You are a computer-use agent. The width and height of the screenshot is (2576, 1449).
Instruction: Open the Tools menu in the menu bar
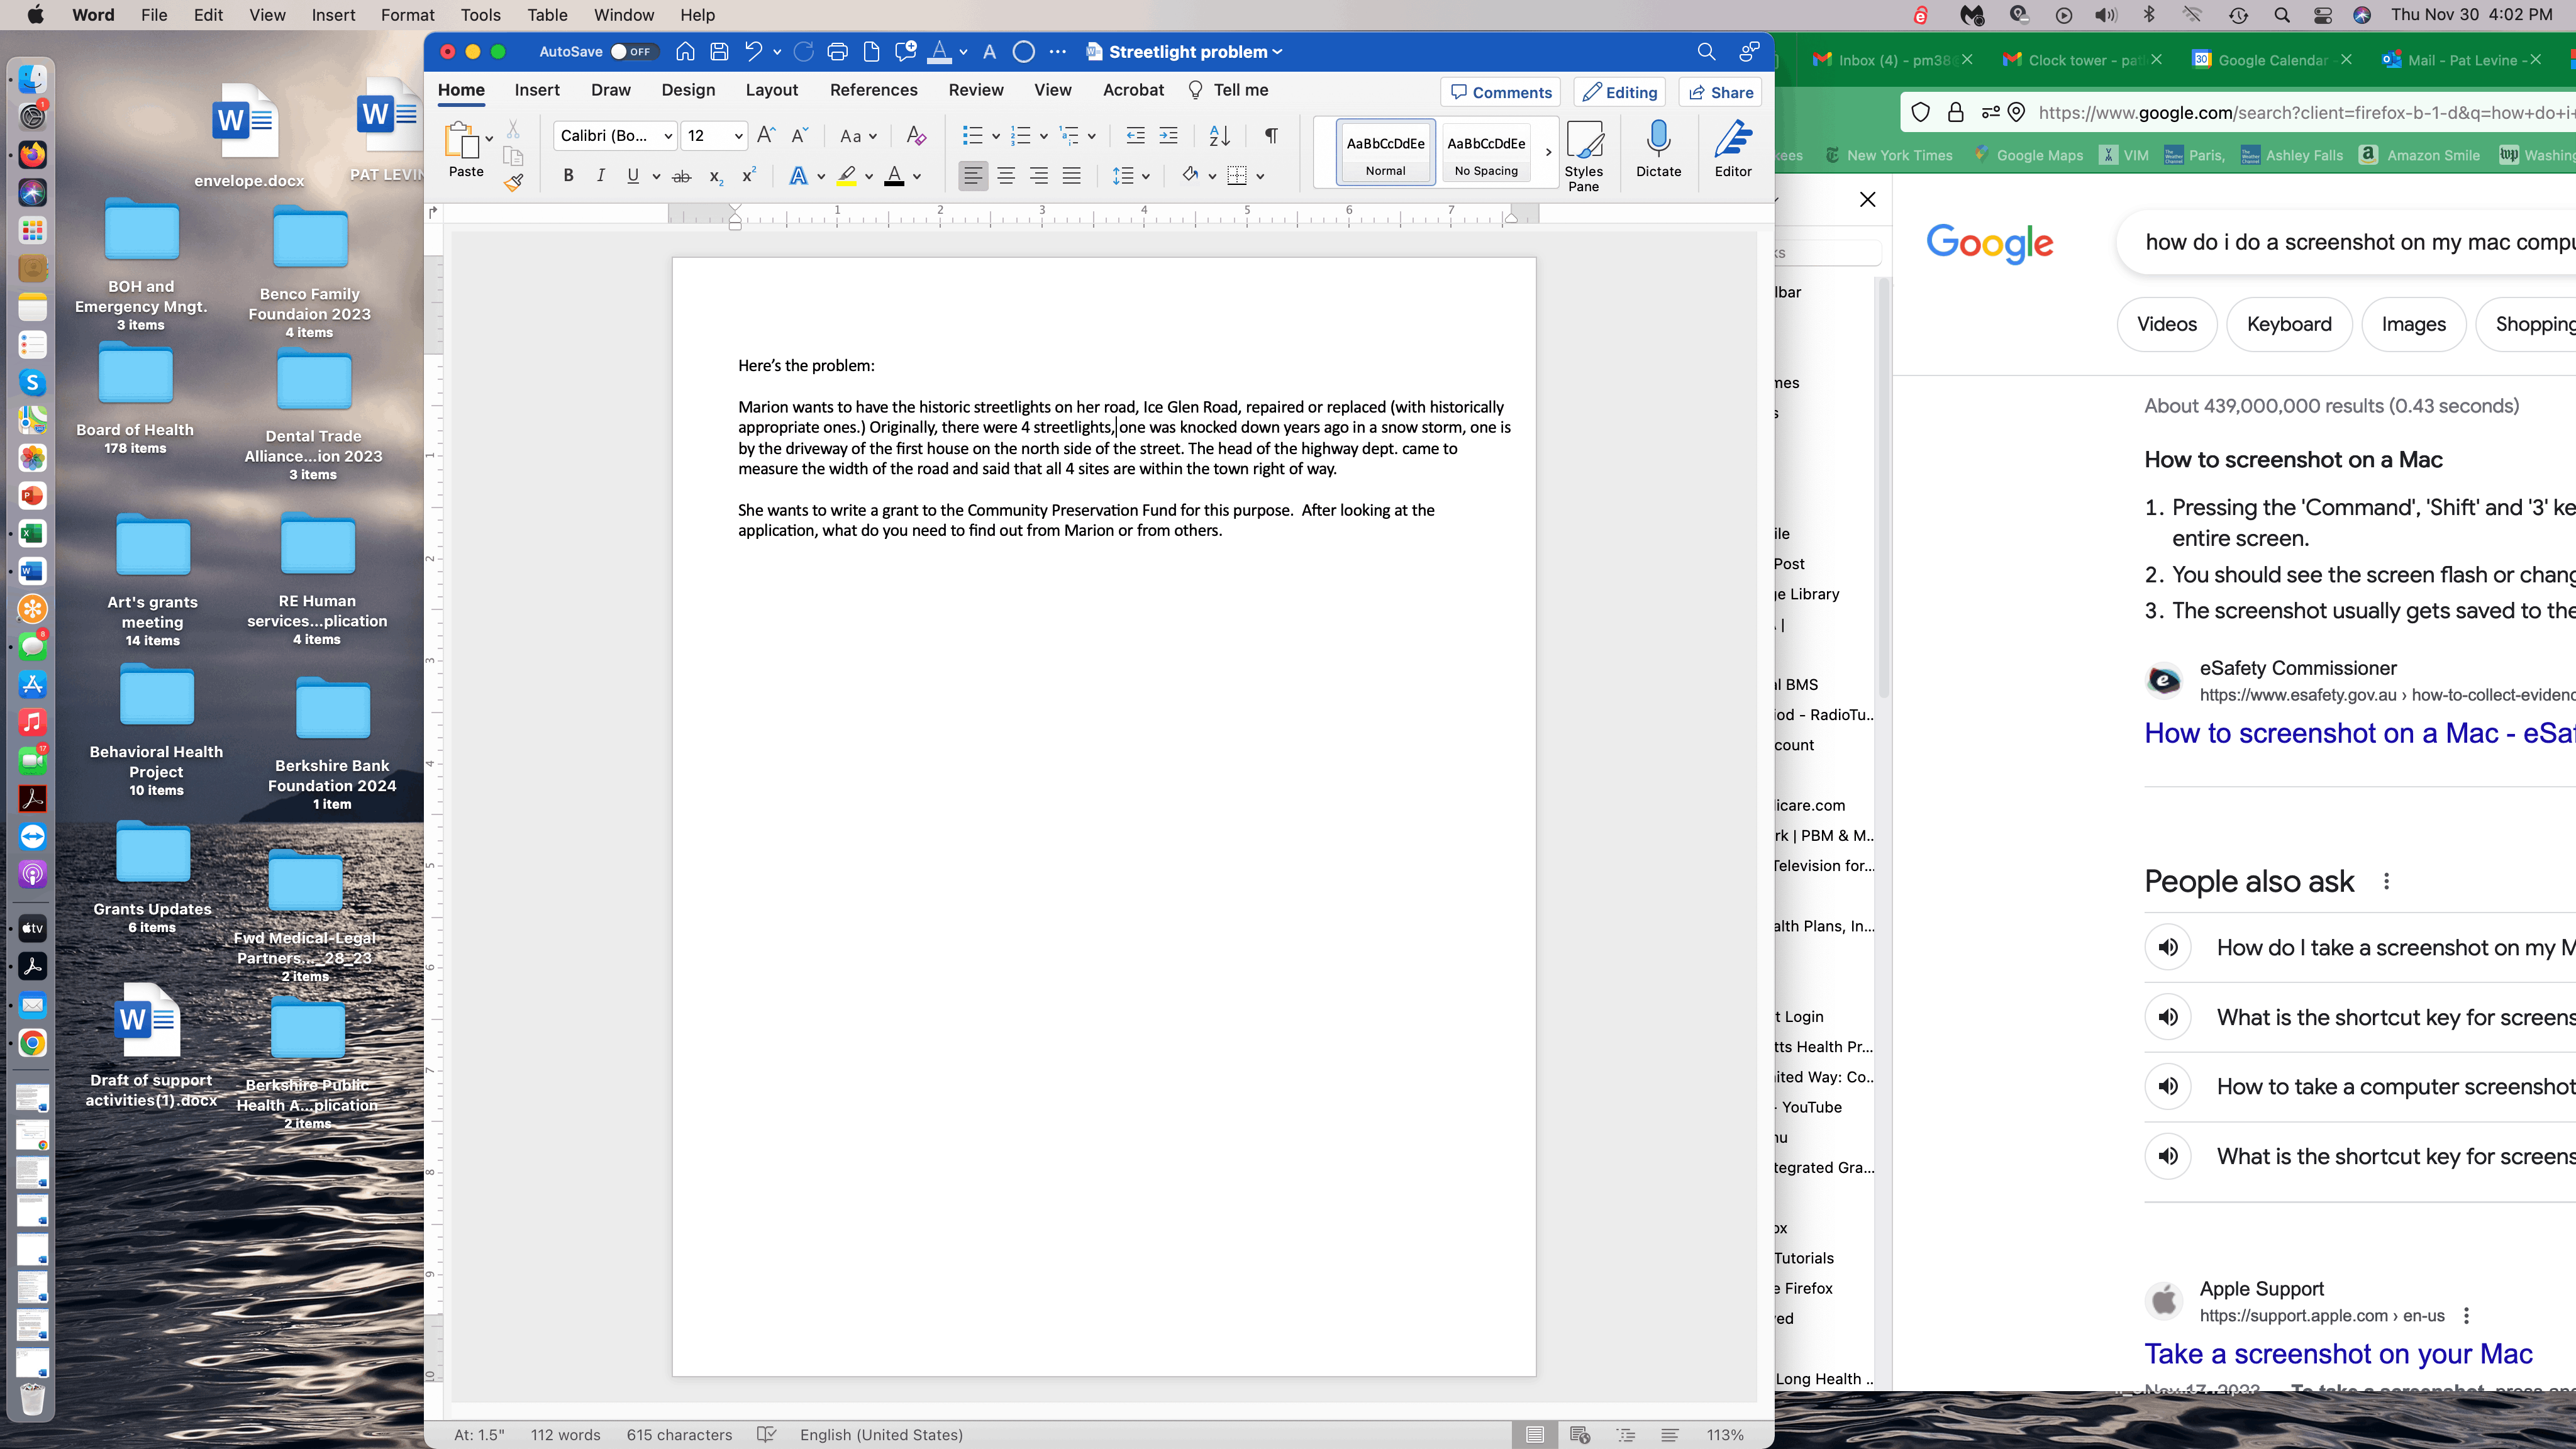480,15
